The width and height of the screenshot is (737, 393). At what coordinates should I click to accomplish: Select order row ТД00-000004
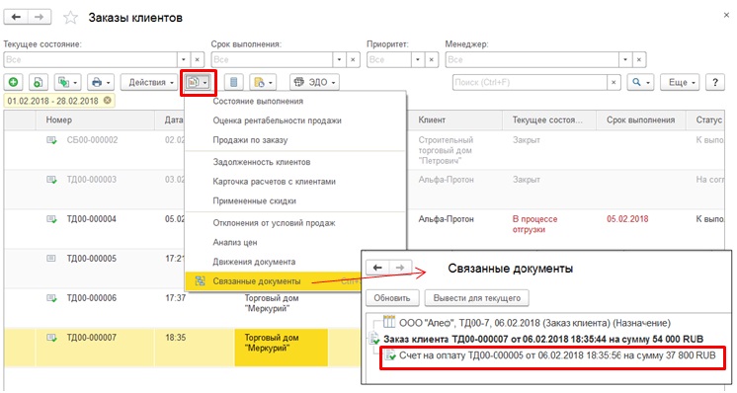92,219
